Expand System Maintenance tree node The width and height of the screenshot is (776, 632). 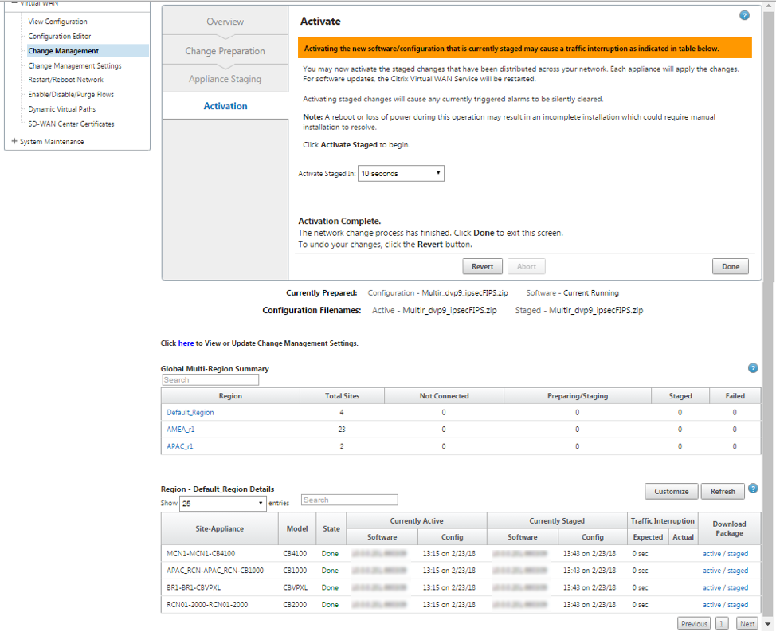click(14, 141)
